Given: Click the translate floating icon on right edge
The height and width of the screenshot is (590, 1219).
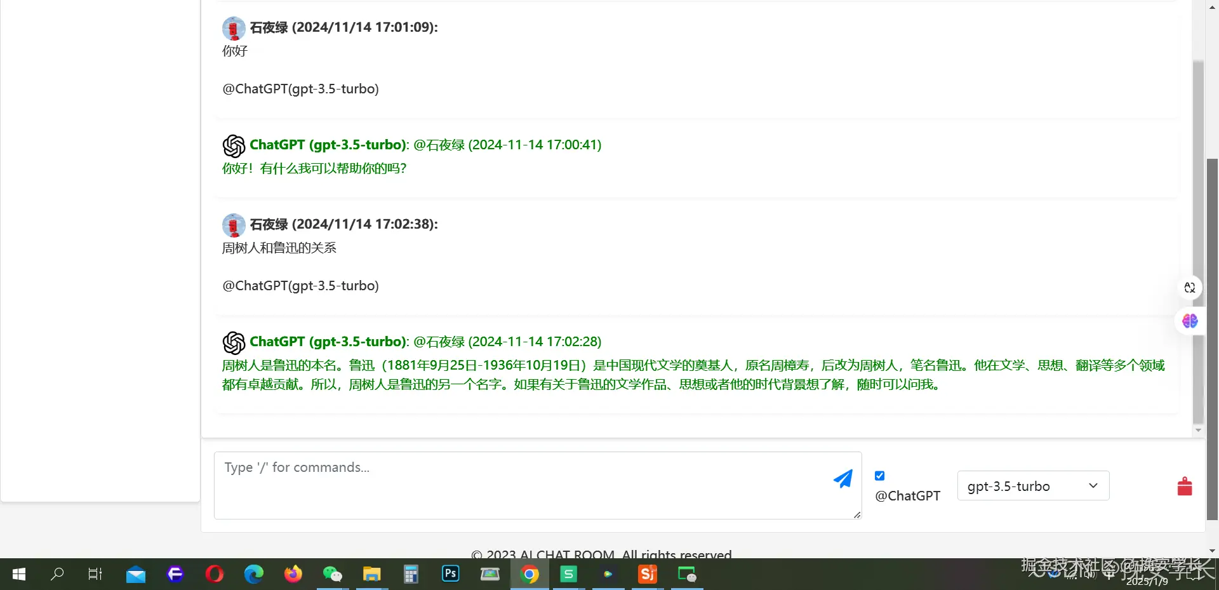Looking at the screenshot, I should tap(1190, 288).
